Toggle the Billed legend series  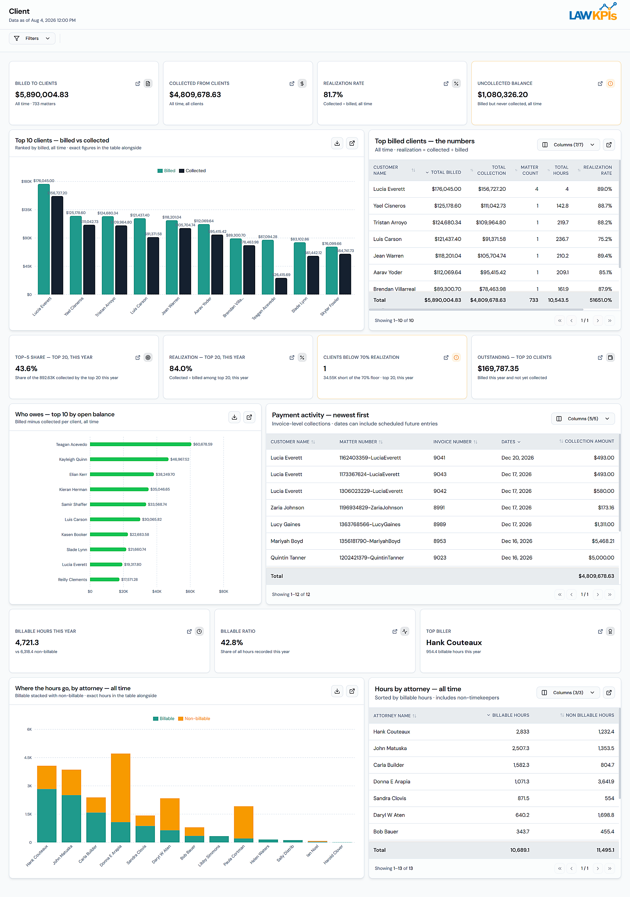click(x=166, y=171)
